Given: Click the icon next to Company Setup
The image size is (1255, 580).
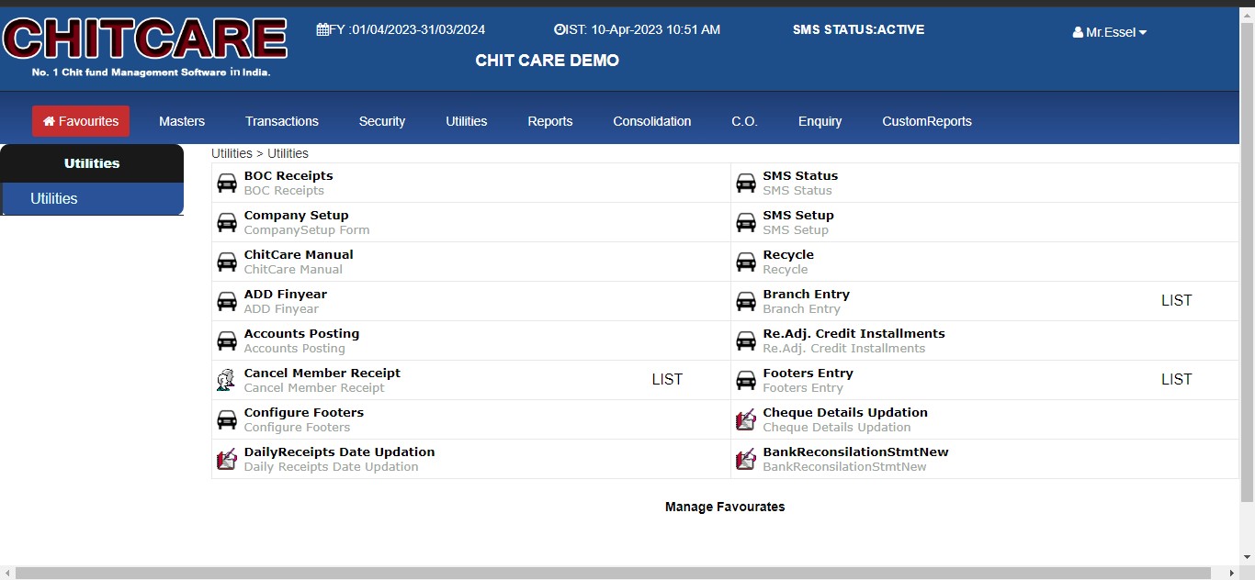Looking at the screenshot, I should click(227, 223).
